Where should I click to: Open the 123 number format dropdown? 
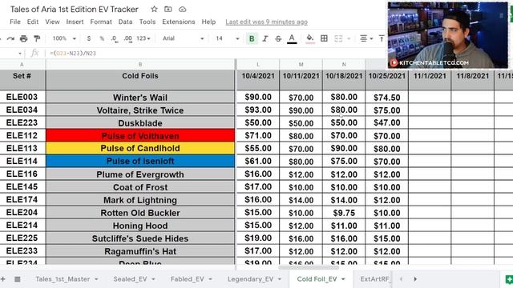click(x=143, y=38)
